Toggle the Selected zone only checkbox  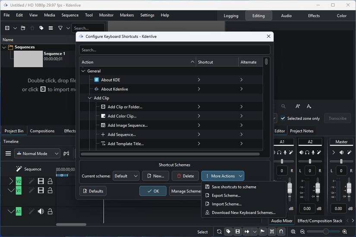click(x=283, y=118)
